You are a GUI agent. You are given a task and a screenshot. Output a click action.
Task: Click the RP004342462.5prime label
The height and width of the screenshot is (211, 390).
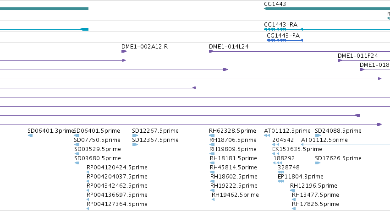click(x=117, y=186)
